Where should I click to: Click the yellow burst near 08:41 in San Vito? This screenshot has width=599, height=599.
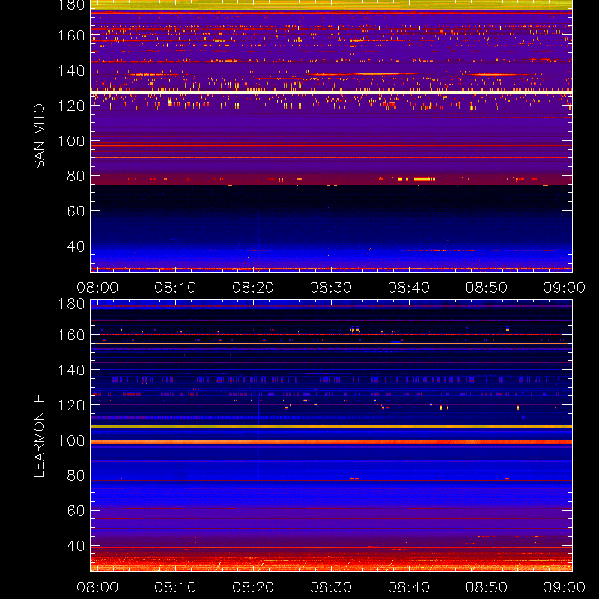tap(422, 179)
